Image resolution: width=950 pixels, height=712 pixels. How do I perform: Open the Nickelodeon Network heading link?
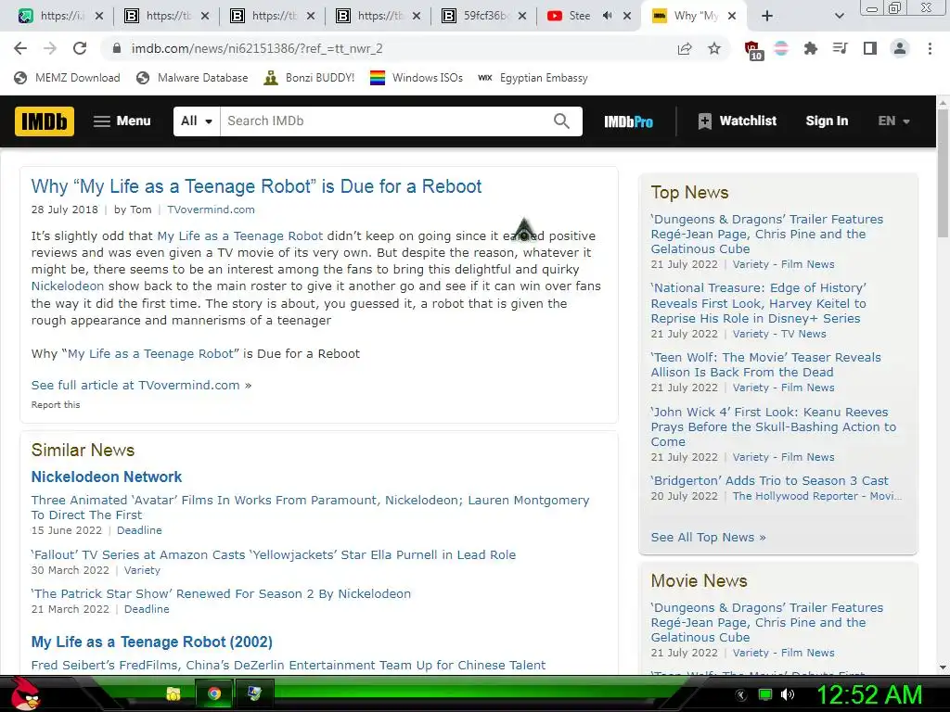pos(106,477)
